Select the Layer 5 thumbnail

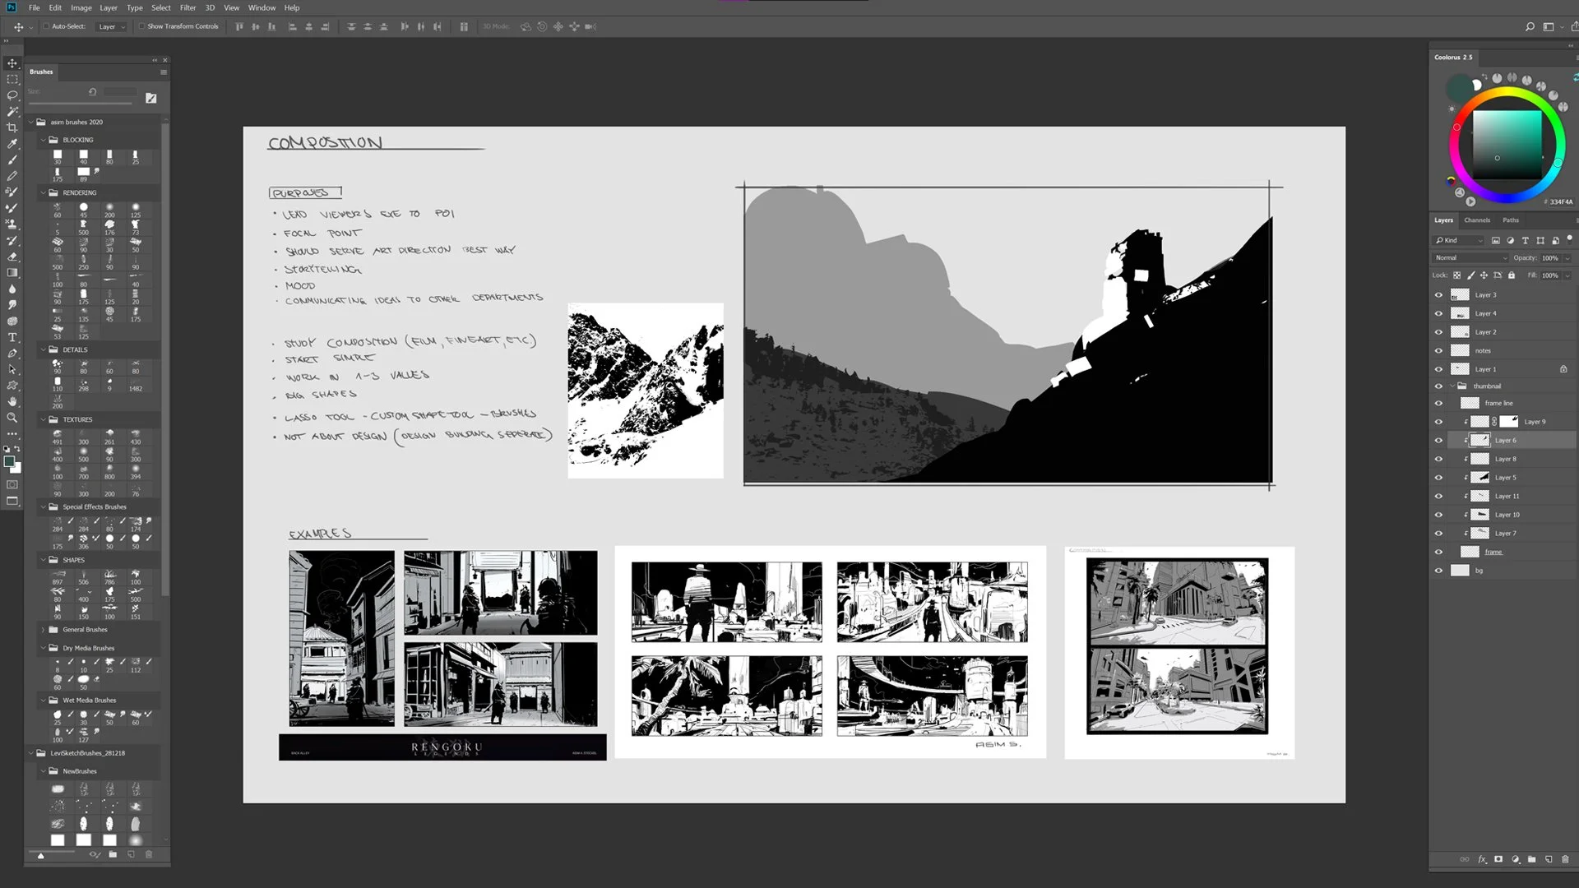tap(1479, 478)
